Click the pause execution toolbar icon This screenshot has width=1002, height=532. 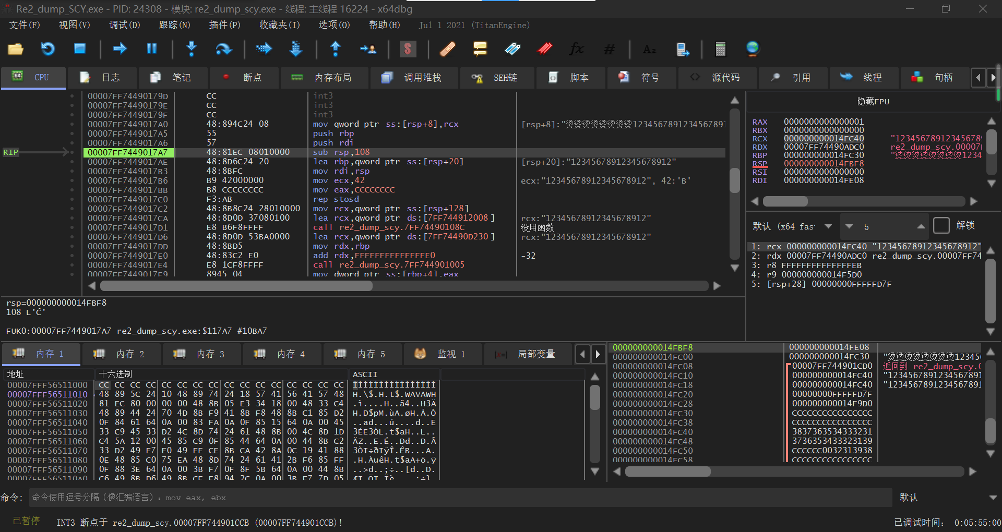click(x=152, y=49)
